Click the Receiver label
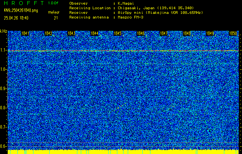242x154 pixels. point(78,12)
